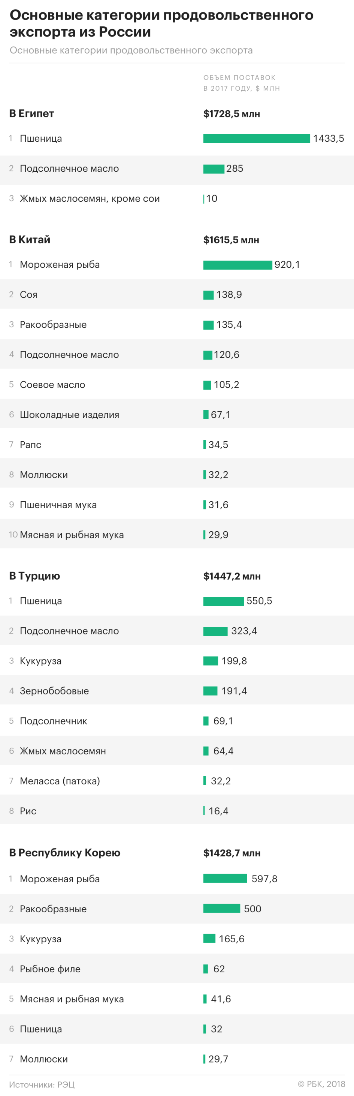The image size is (354, 1096).
Task: Click the 'Зернобобовые' 191,4 bar
Action: [x=211, y=691]
